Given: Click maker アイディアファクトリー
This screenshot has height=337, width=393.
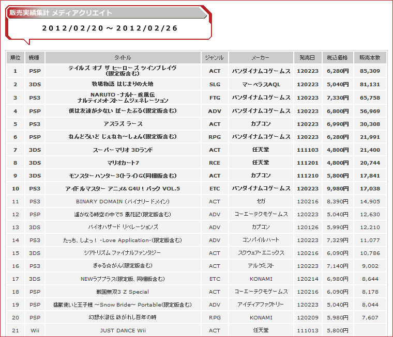Looking at the screenshot, I should [261, 304].
